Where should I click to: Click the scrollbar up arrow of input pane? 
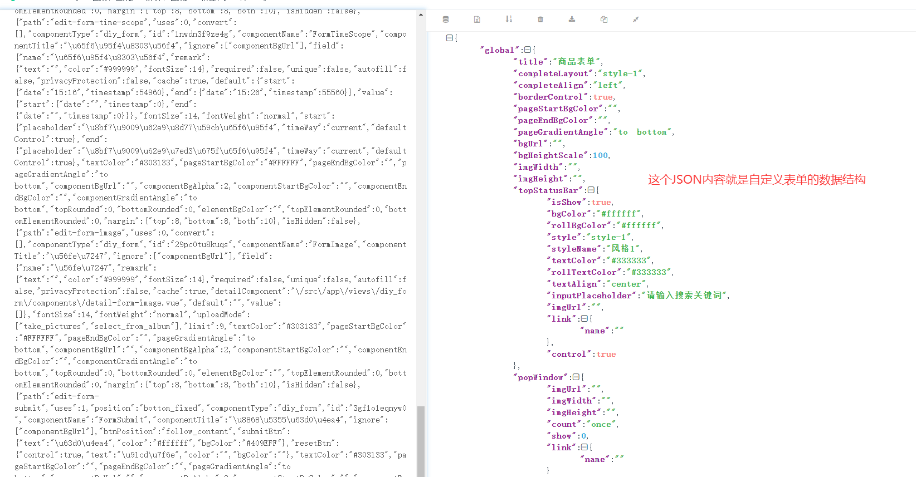421,14
